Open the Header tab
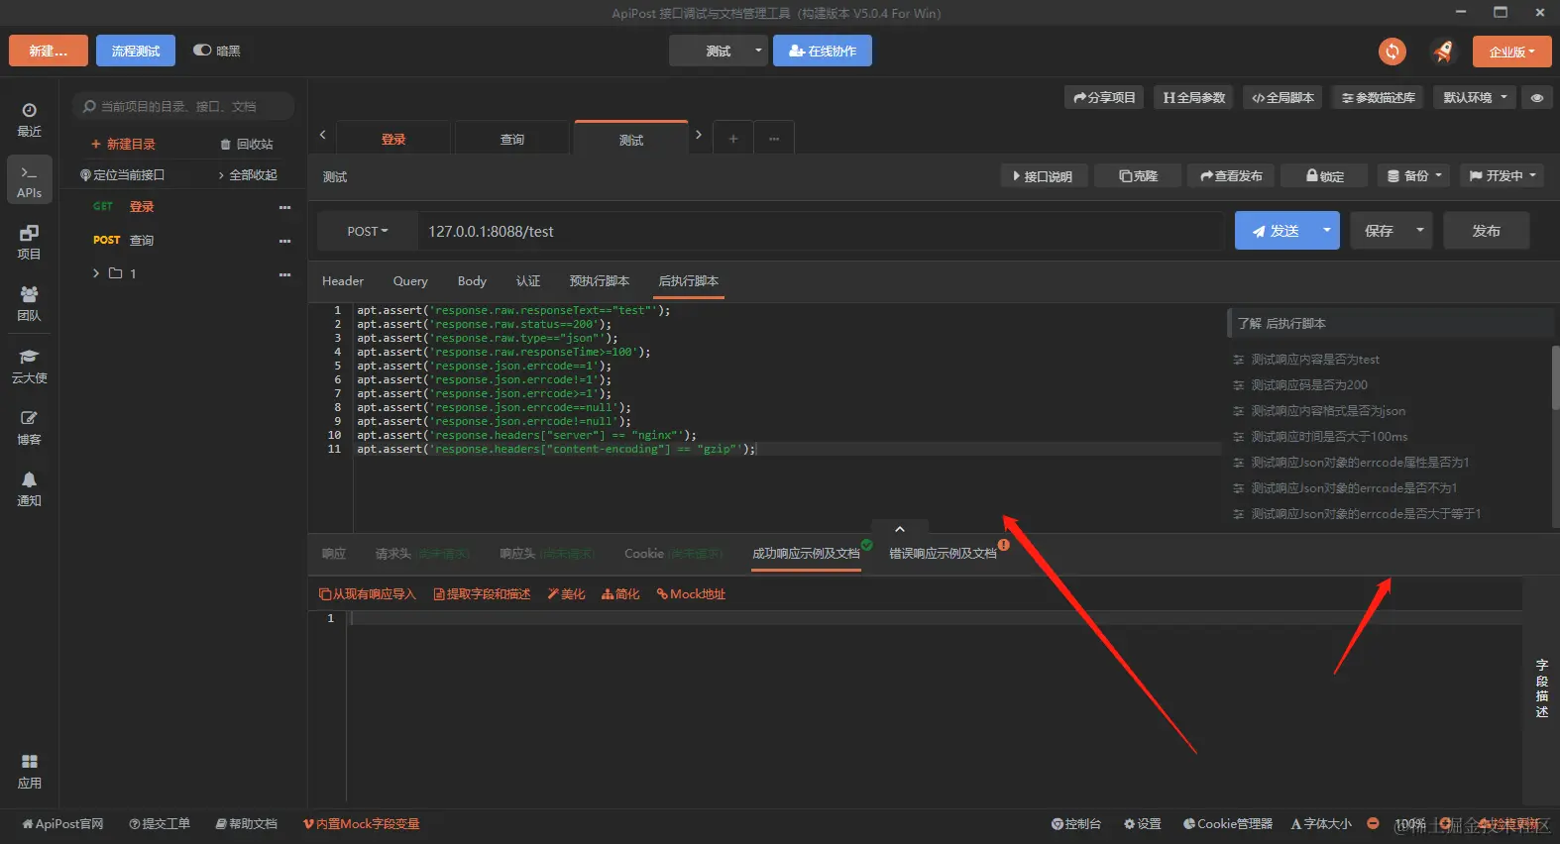Viewport: 1560px width, 844px height. click(343, 281)
